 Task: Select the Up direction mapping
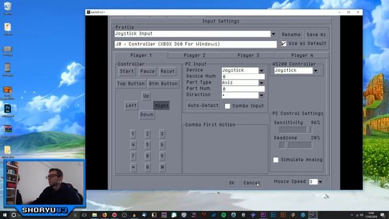coord(146,96)
